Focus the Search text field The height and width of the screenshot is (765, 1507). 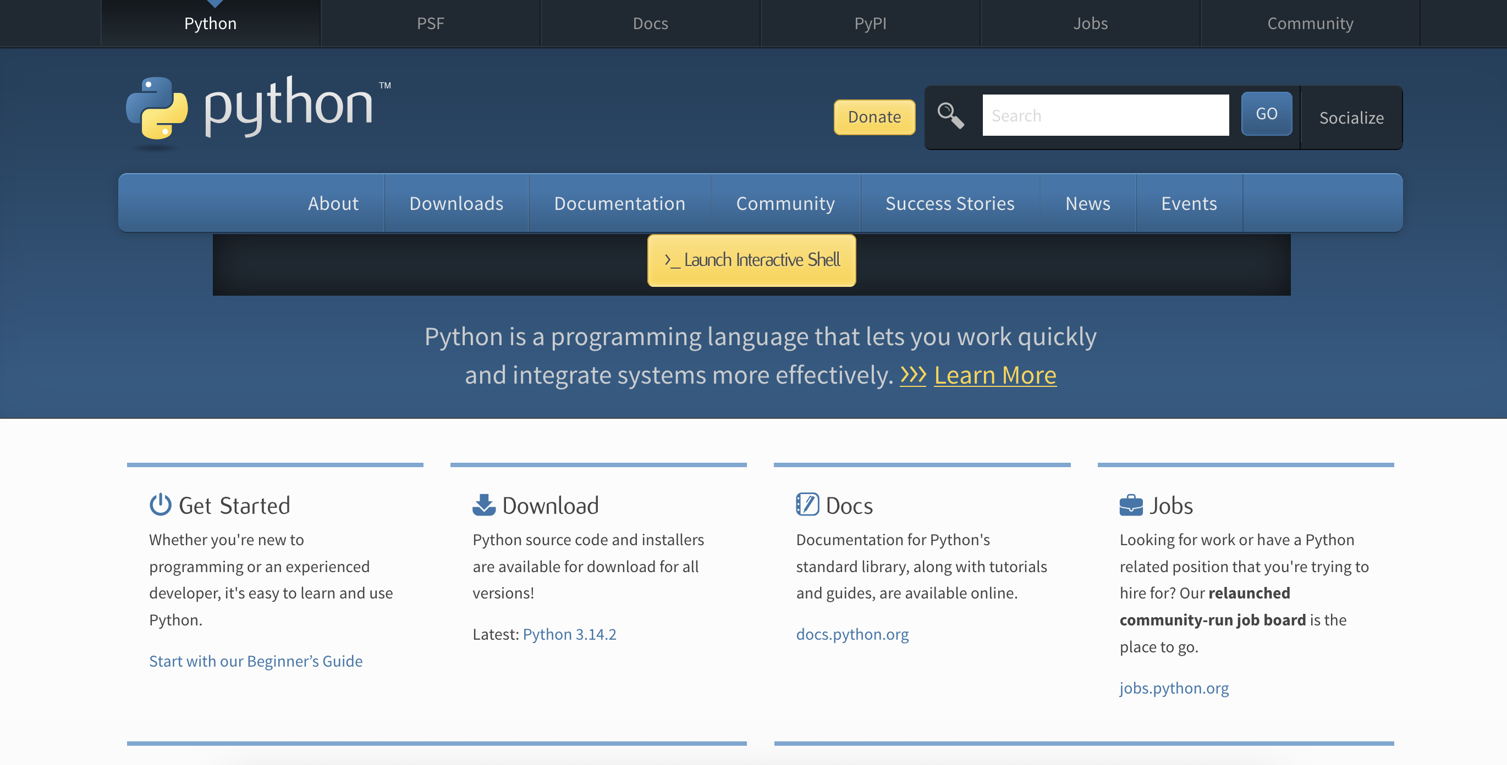(1105, 115)
